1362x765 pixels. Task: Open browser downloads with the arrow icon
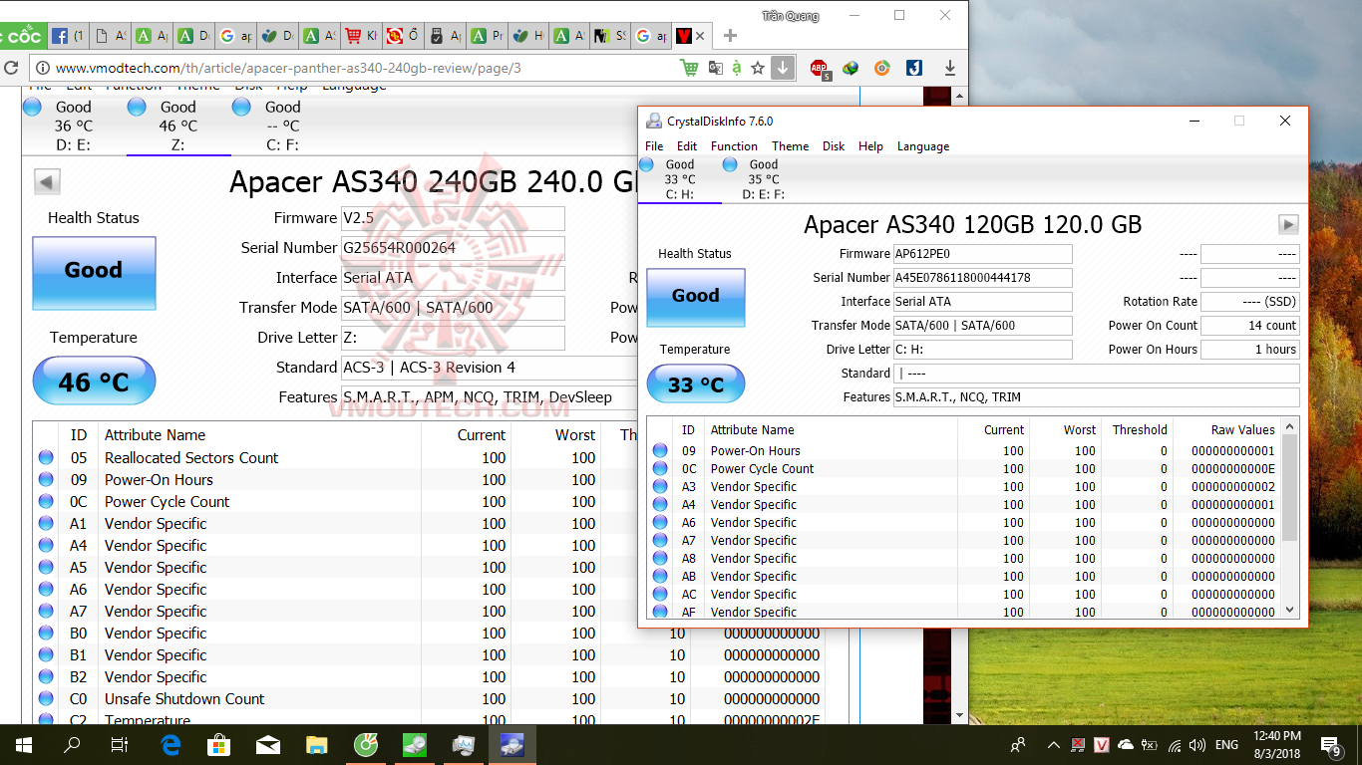[x=950, y=68]
